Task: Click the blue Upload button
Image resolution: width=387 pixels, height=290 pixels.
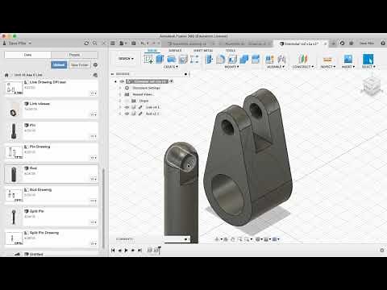Action: 59,65
